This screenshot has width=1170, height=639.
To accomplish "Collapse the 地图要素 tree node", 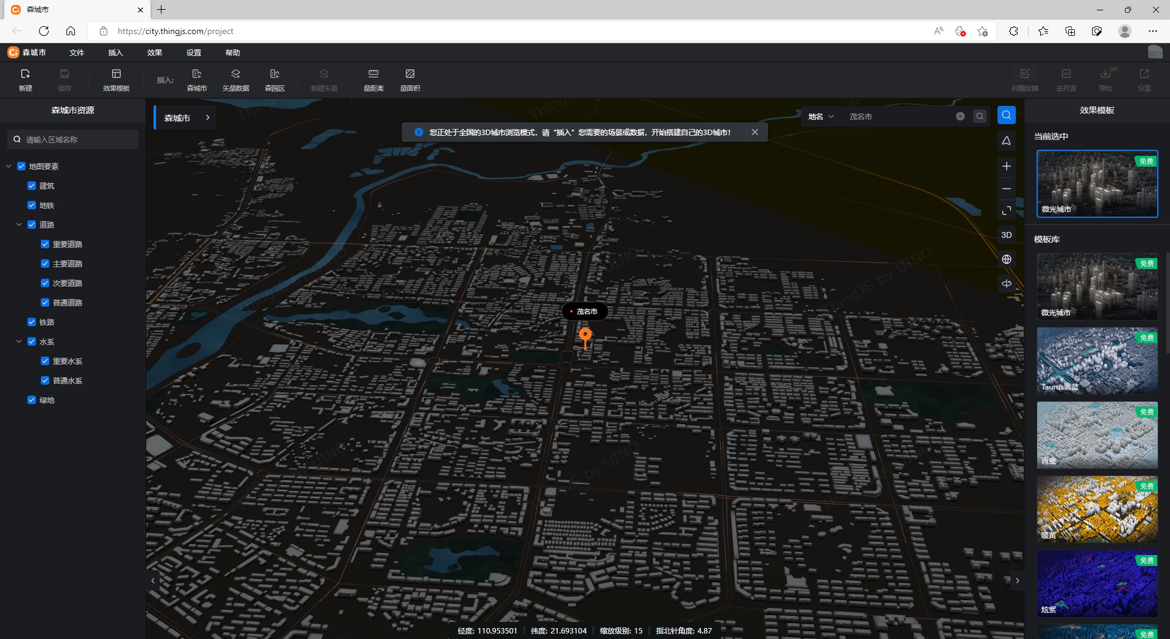I will coord(9,166).
